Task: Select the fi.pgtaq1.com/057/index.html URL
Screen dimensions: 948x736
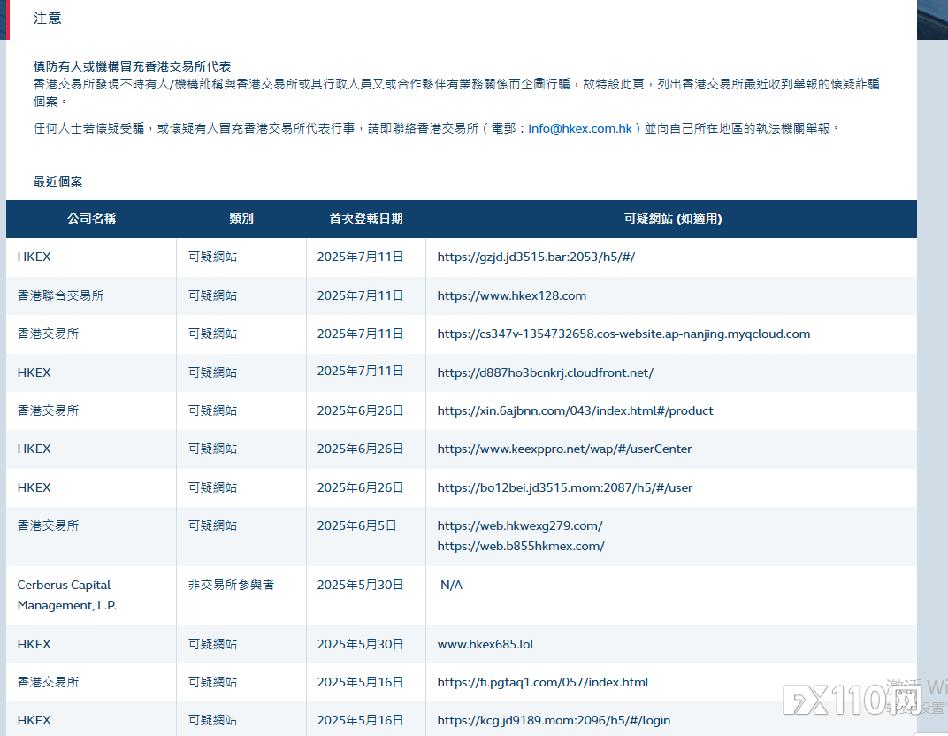Action: point(542,682)
